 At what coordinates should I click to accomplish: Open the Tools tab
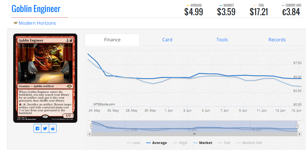coord(222,40)
